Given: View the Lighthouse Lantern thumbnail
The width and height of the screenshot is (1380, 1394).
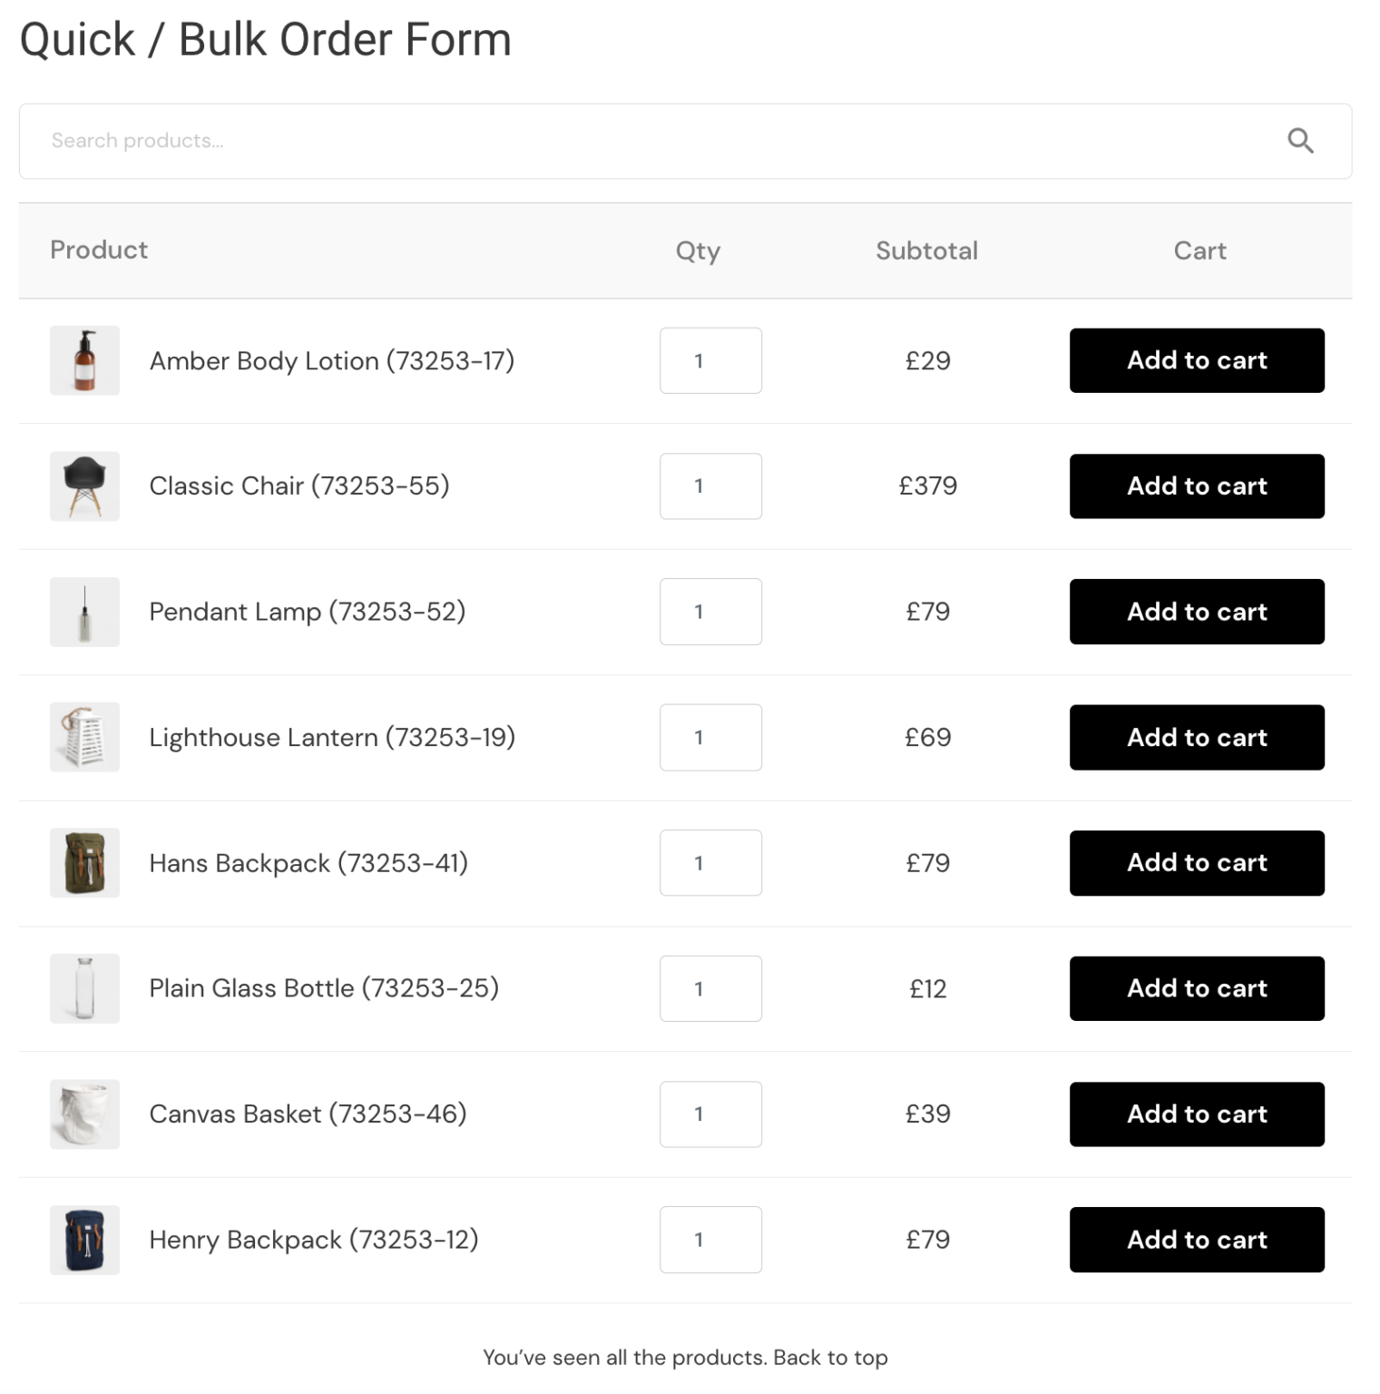Looking at the screenshot, I should point(84,737).
